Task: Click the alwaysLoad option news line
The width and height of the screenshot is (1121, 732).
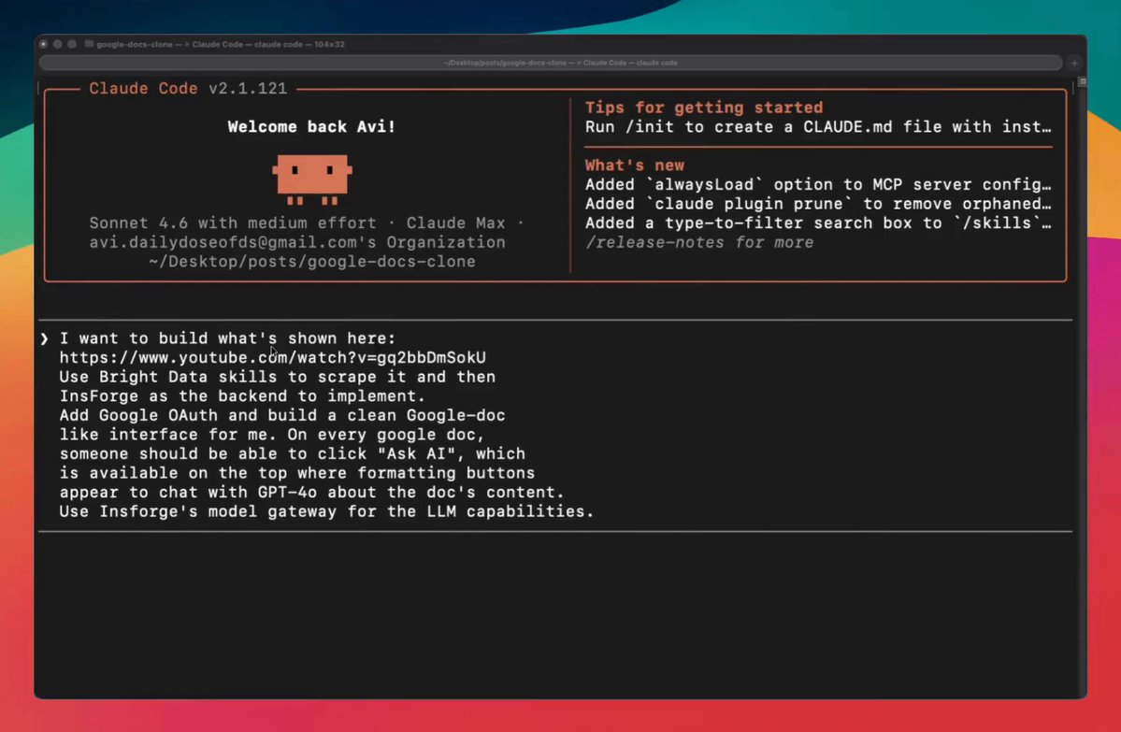Action: 818,184
